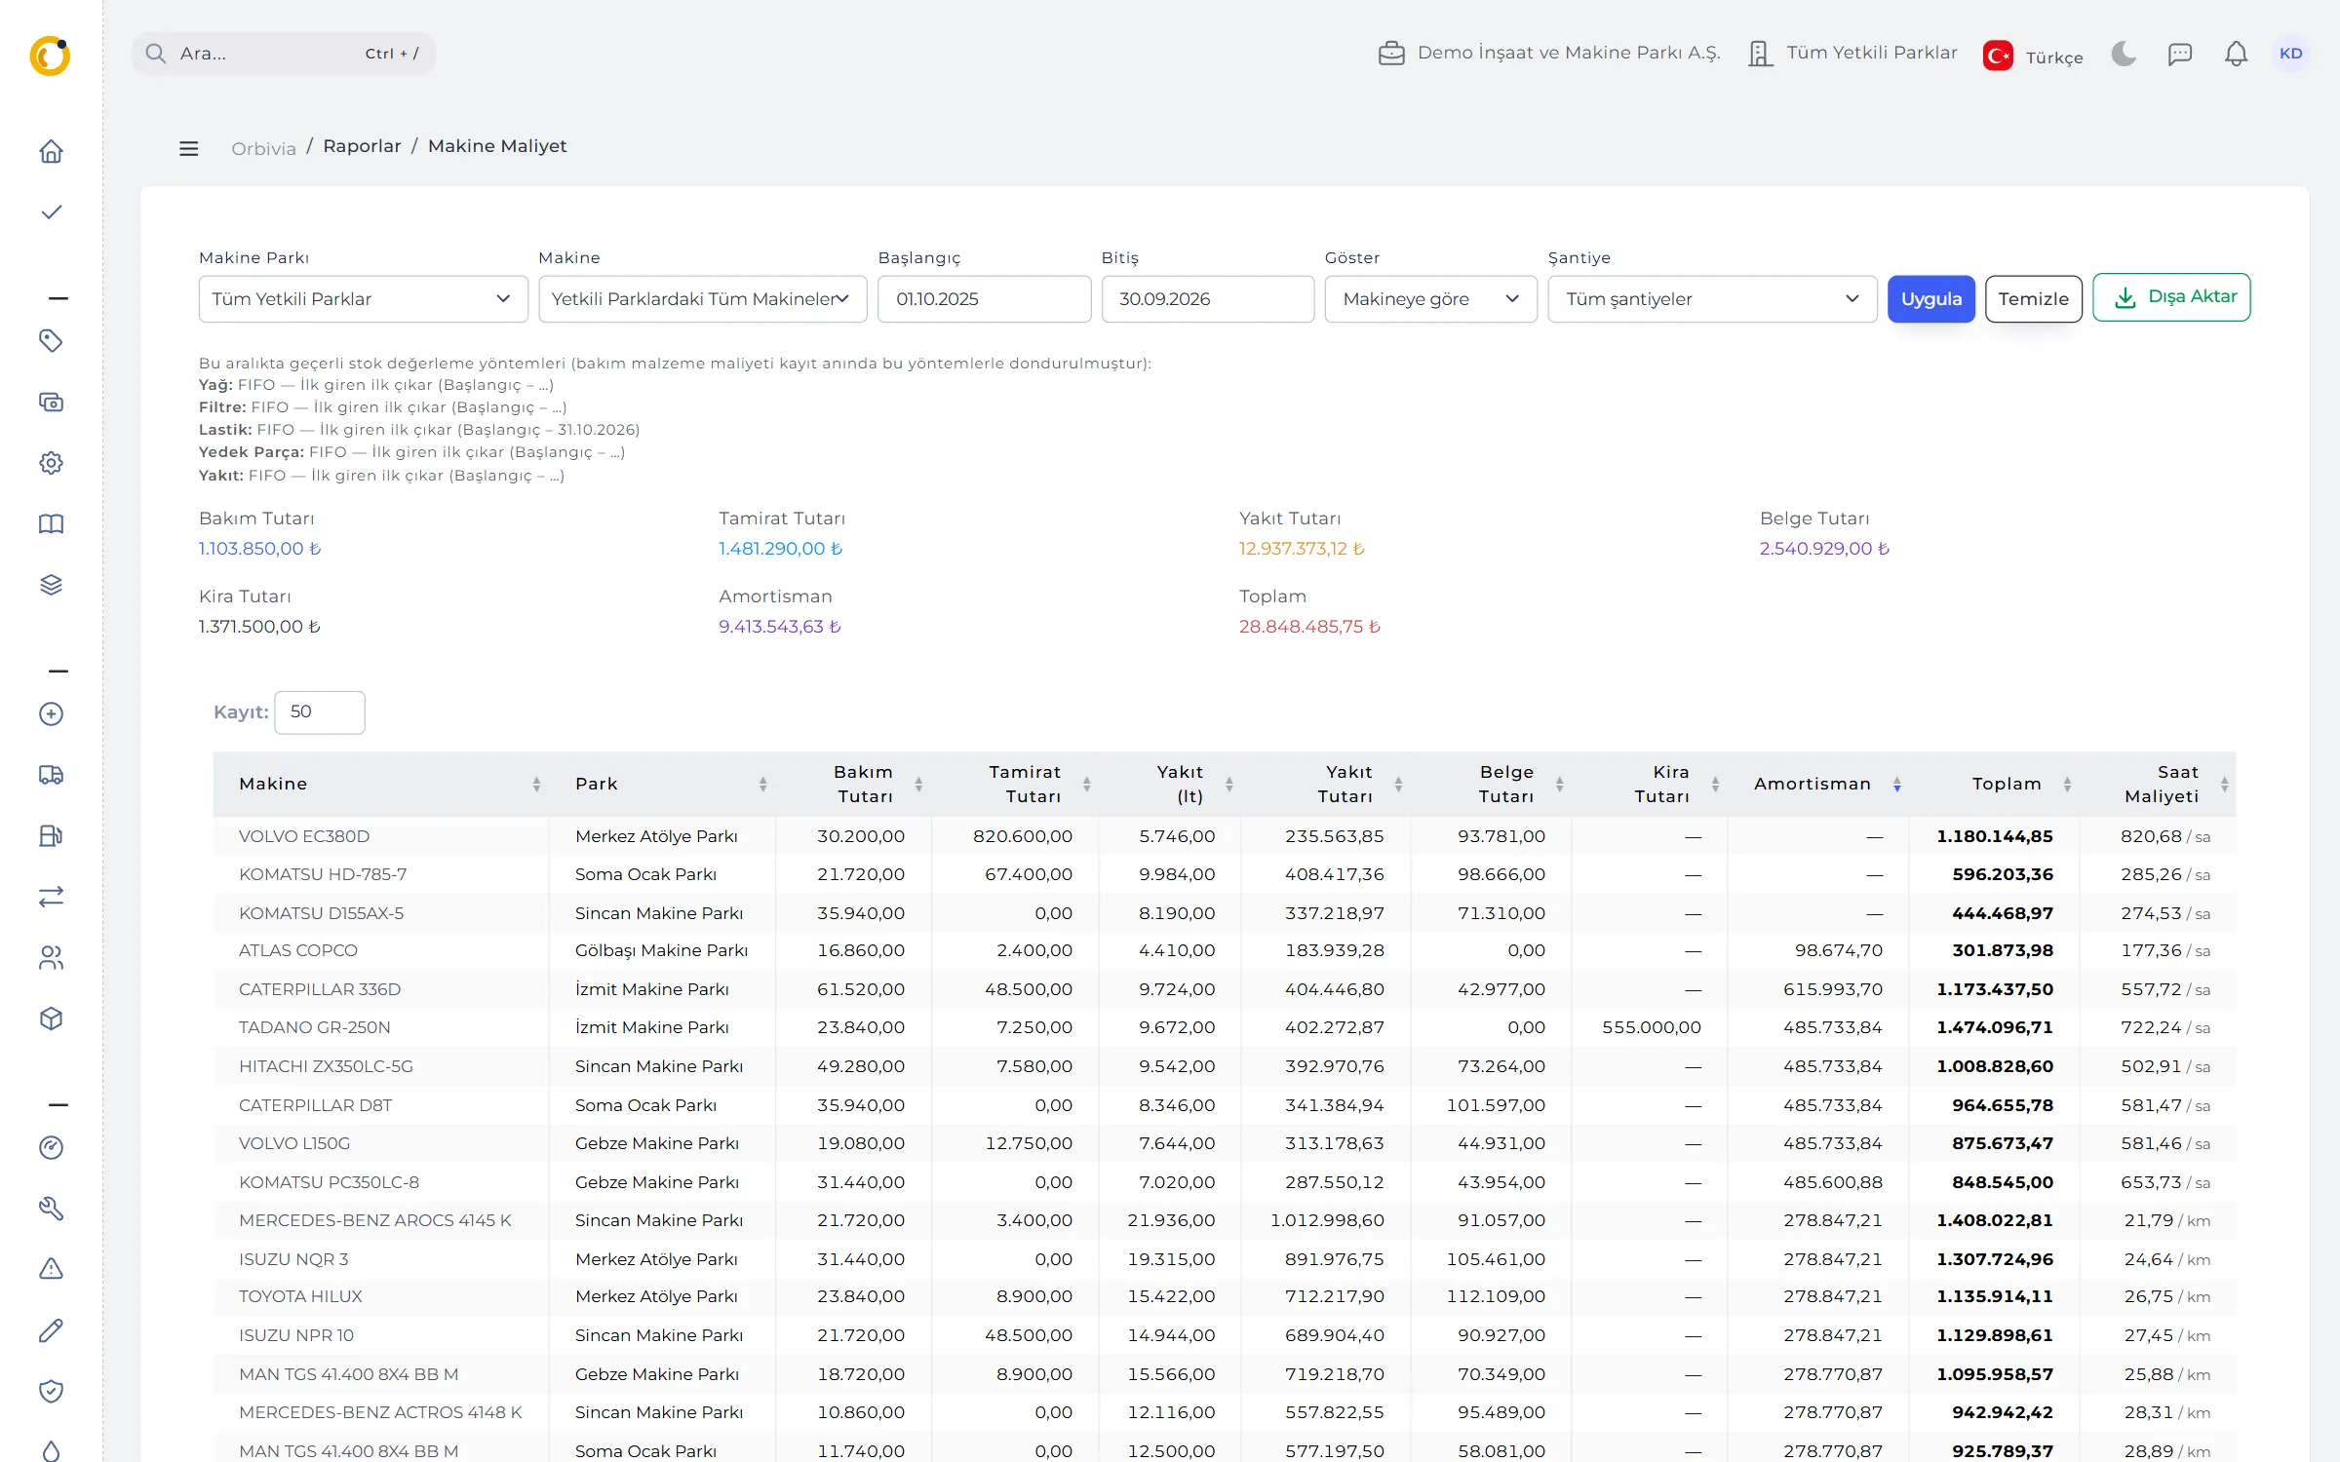Open the tag icon in sidebar

(51, 340)
